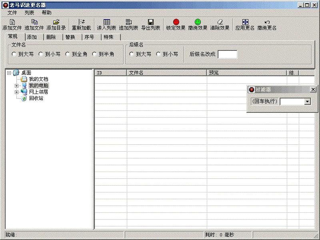Expand the 我的电脑 tree node
Screen dimensions: 320x240
pos(17,86)
